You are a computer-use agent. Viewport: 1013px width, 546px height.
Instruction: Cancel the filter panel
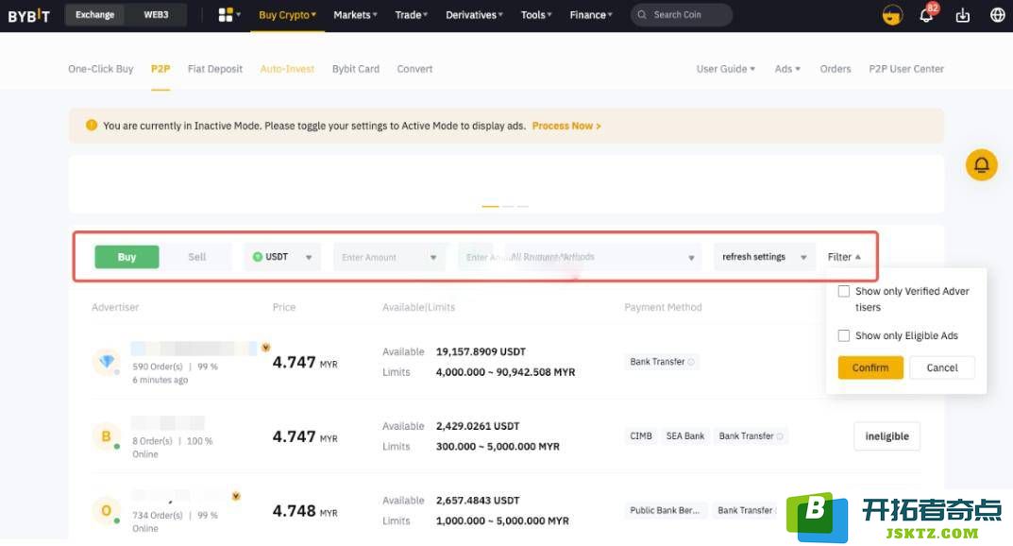click(x=942, y=367)
